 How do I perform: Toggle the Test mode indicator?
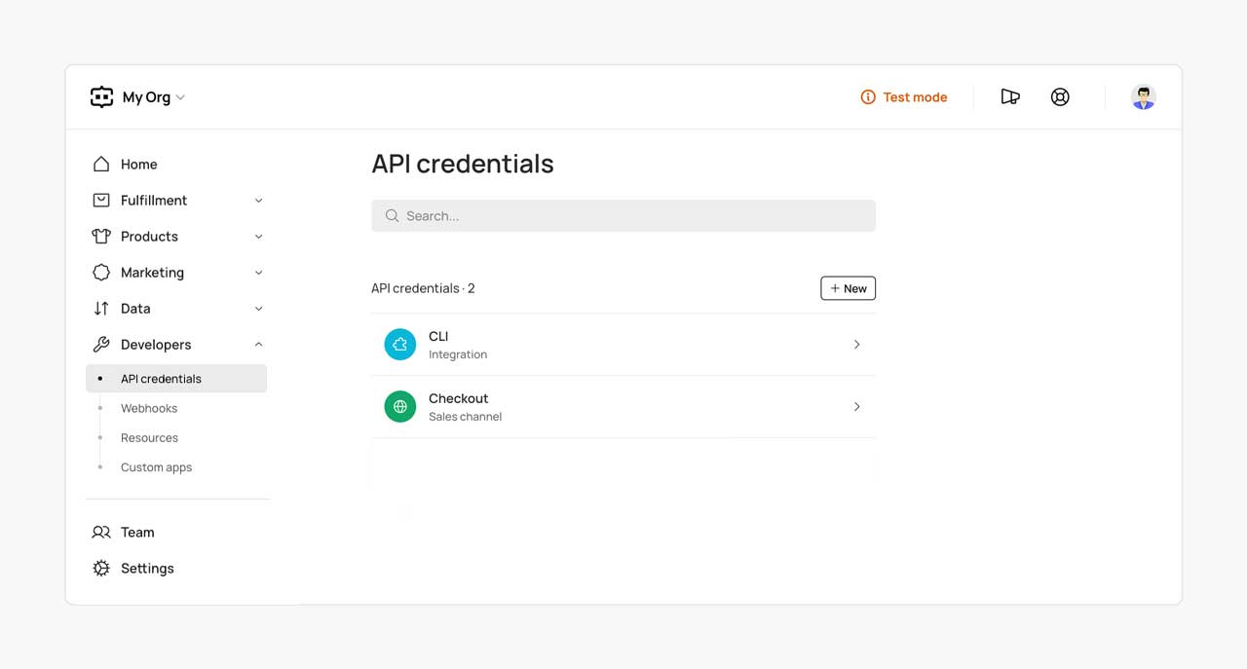[x=904, y=97]
